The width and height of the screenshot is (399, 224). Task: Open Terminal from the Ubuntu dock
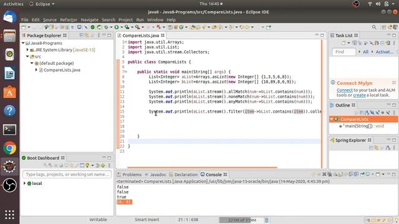click(x=9, y=129)
